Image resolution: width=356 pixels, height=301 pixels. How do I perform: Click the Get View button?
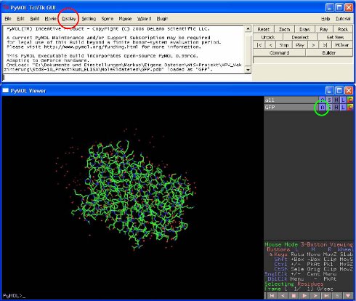coord(335,37)
